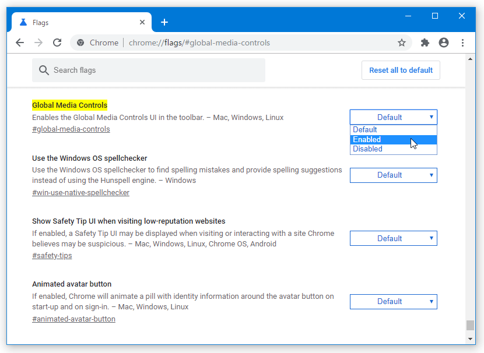This screenshot has width=484, height=353.
Task: Click the highlighted Global Media Controls title
Action: point(70,105)
